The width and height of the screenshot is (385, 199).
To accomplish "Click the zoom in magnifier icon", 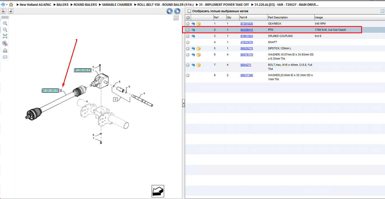I will [5, 23].
